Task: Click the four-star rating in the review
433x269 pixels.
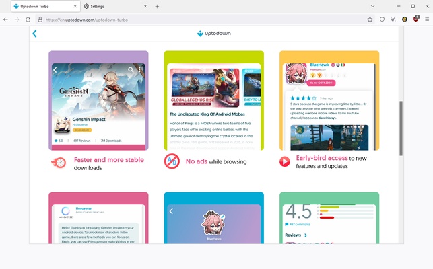Action: (x=303, y=98)
